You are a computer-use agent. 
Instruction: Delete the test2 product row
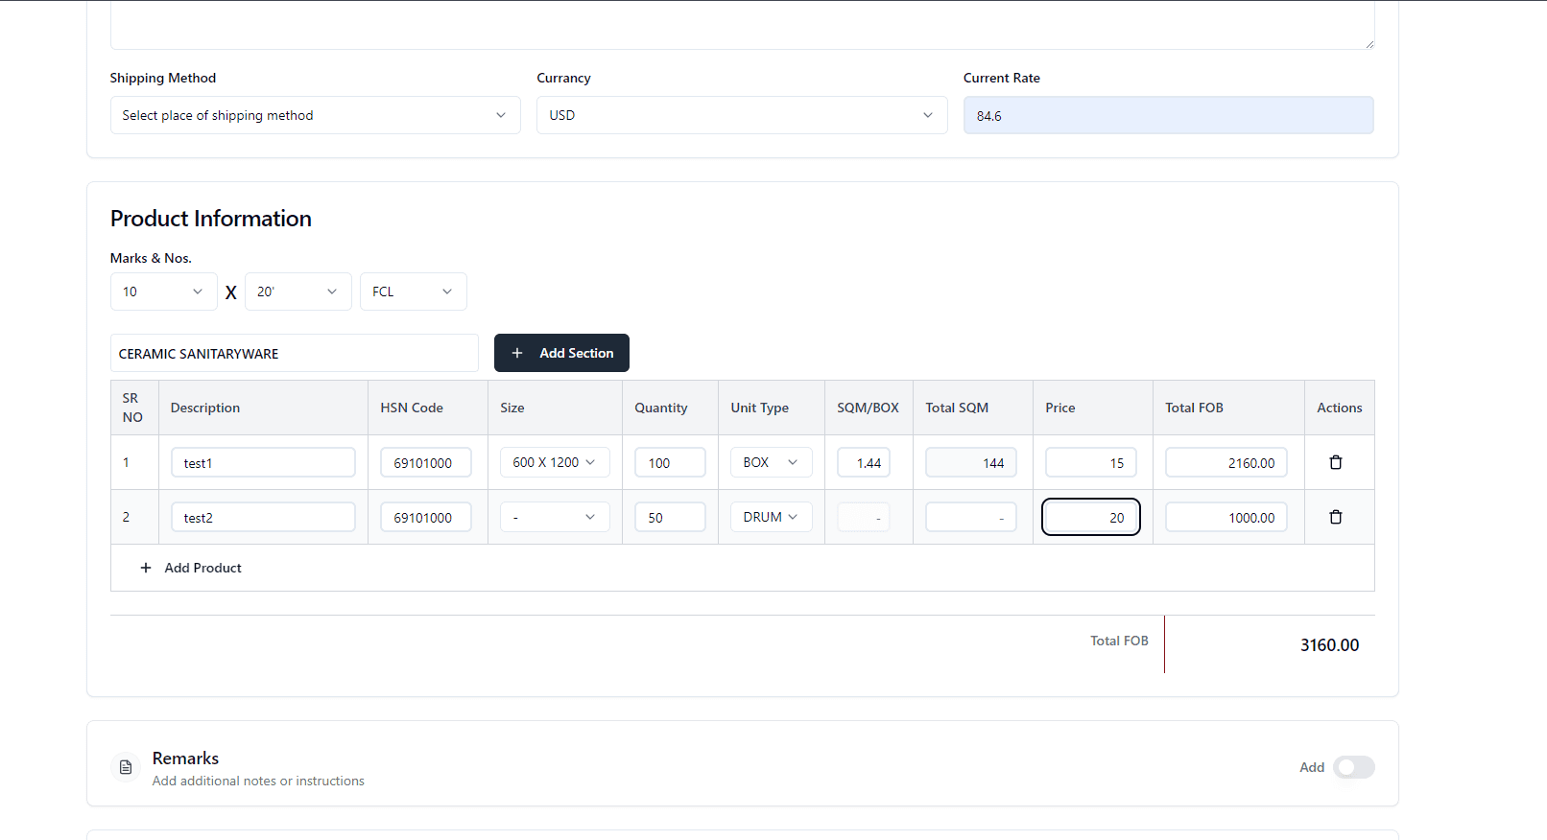point(1335,517)
